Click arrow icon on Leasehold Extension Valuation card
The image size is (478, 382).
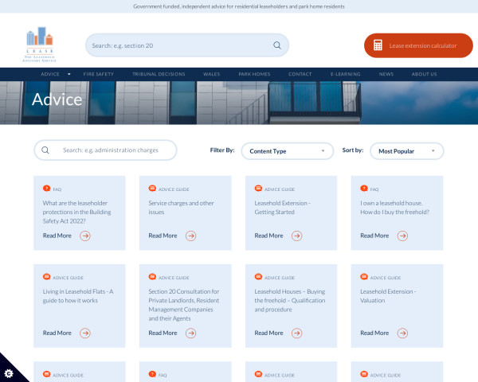[x=402, y=333]
